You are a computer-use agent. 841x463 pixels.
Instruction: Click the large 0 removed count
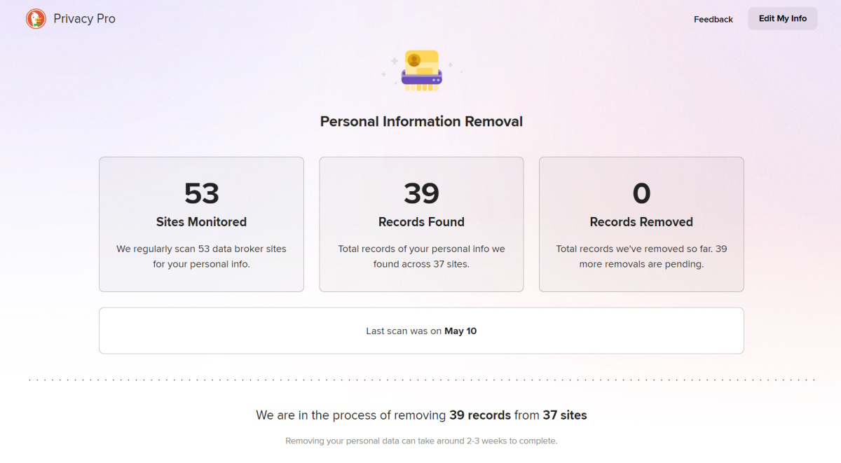641,193
